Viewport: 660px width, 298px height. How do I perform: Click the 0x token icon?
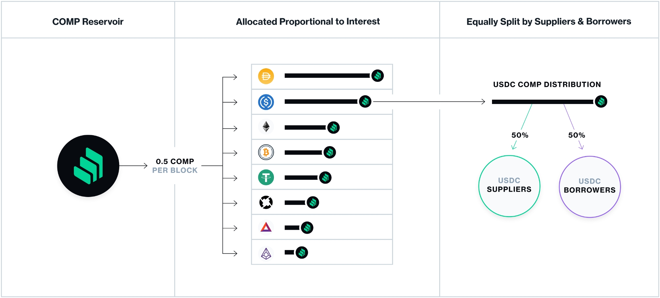click(266, 203)
